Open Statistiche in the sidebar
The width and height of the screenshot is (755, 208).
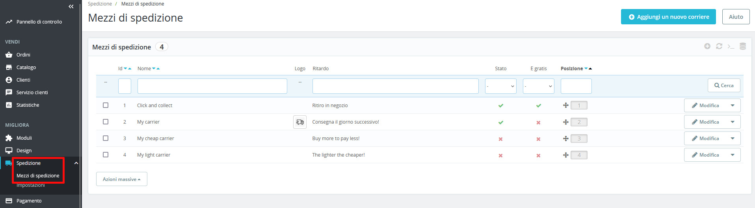pos(28,105)
